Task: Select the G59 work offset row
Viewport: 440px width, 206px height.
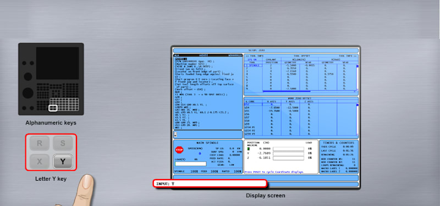Action: coord(300,124)
